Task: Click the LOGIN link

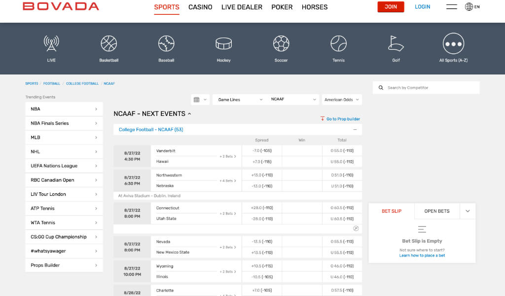Action: point(422,7)
